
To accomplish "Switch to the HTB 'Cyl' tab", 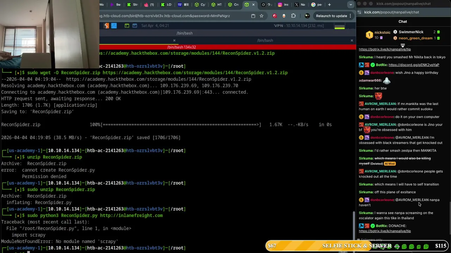I will coord(200,5).
